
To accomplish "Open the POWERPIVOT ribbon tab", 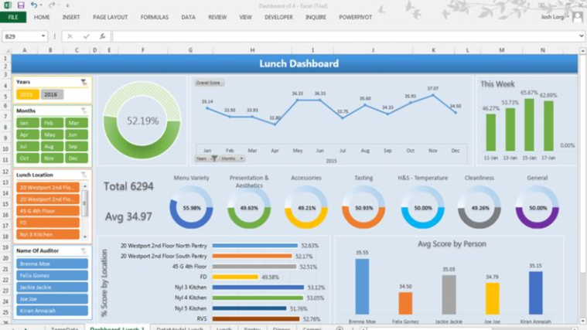I will point(356,17).
